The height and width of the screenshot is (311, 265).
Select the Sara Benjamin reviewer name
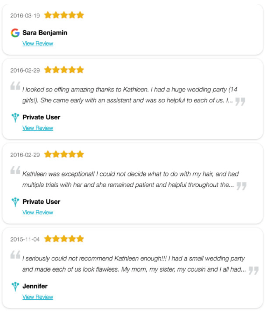pyautogui.click(x=45, y=33)
